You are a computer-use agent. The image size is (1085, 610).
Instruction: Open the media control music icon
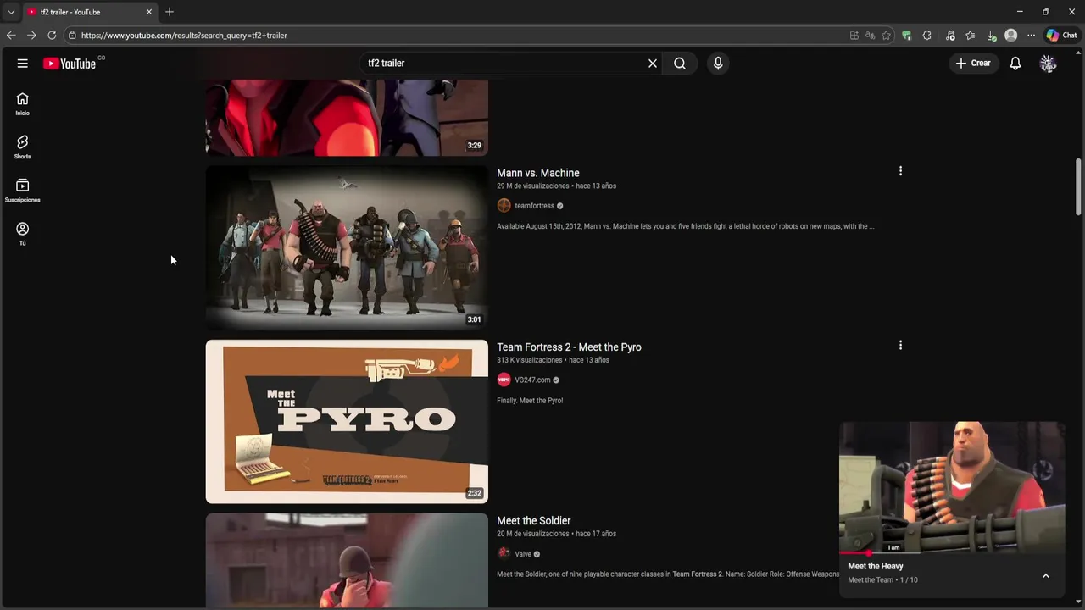[950, 36]
